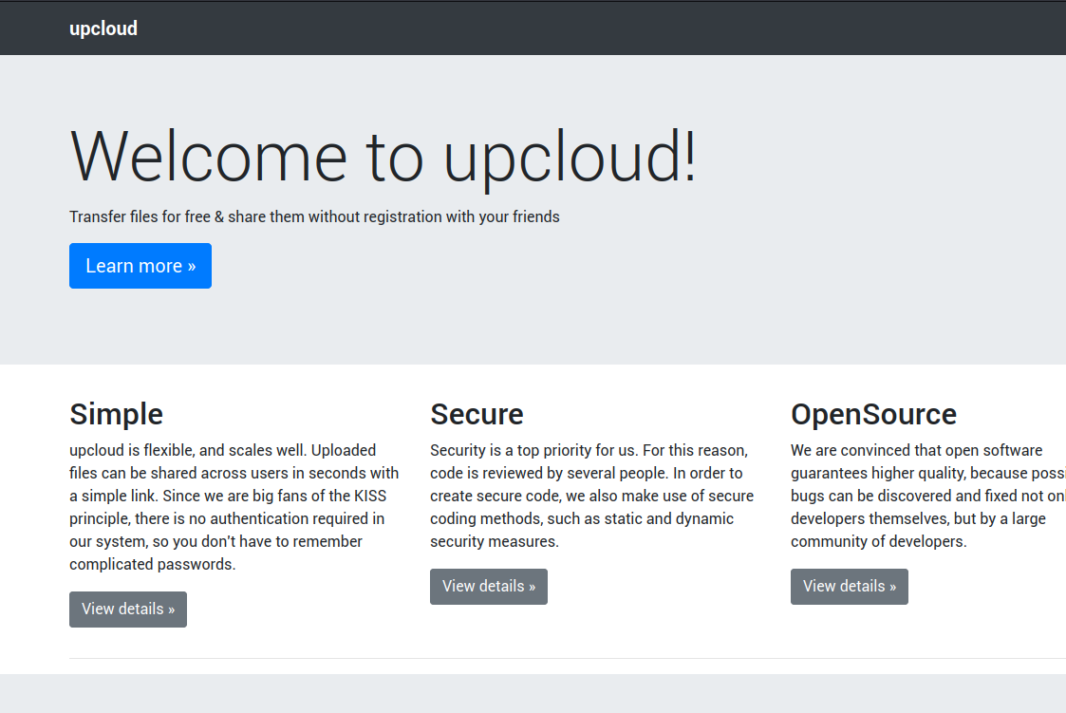Image resolution: width=1066 pixels, height=713 pixels.
Task: Click the upcloud brand link in navbar
Action: tap(103, 28)
